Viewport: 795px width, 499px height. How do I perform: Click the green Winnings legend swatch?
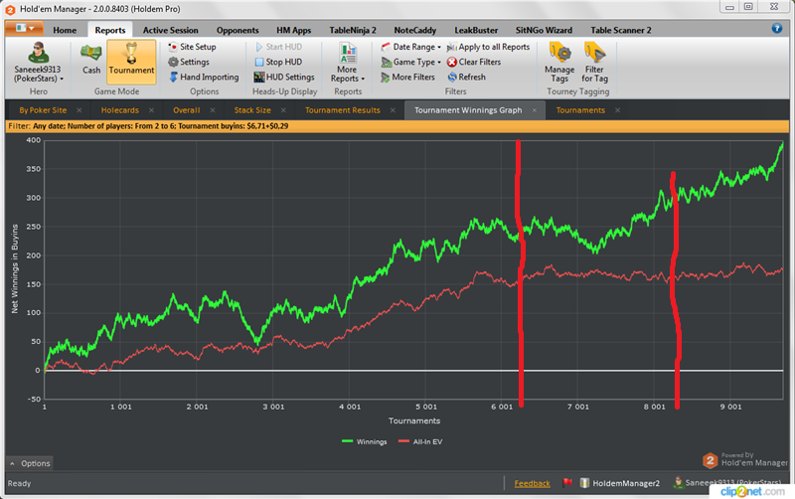347,441
